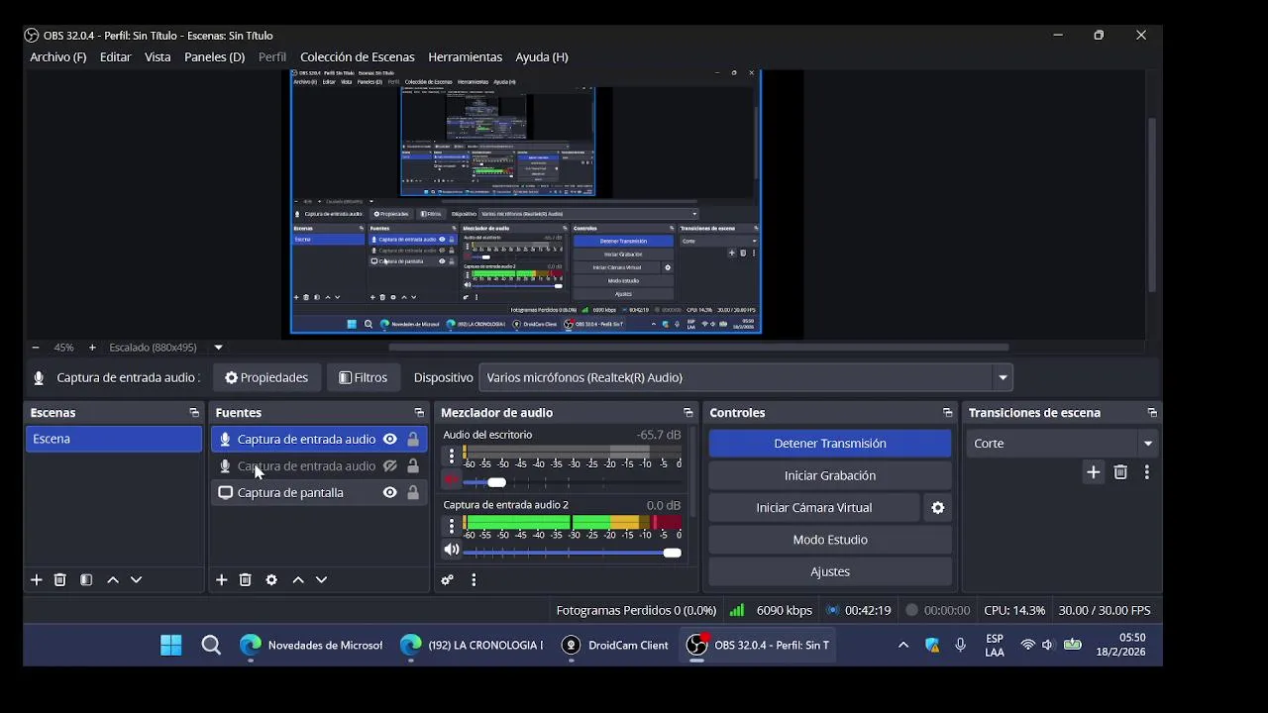Image resolution: width=1268 pixels, height=713 pixels.
Task: Move the scene down with the Escenas down arrow
Action: pos(137,580)
